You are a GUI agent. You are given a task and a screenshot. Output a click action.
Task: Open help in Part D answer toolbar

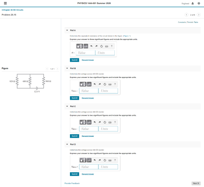(115, 160)
